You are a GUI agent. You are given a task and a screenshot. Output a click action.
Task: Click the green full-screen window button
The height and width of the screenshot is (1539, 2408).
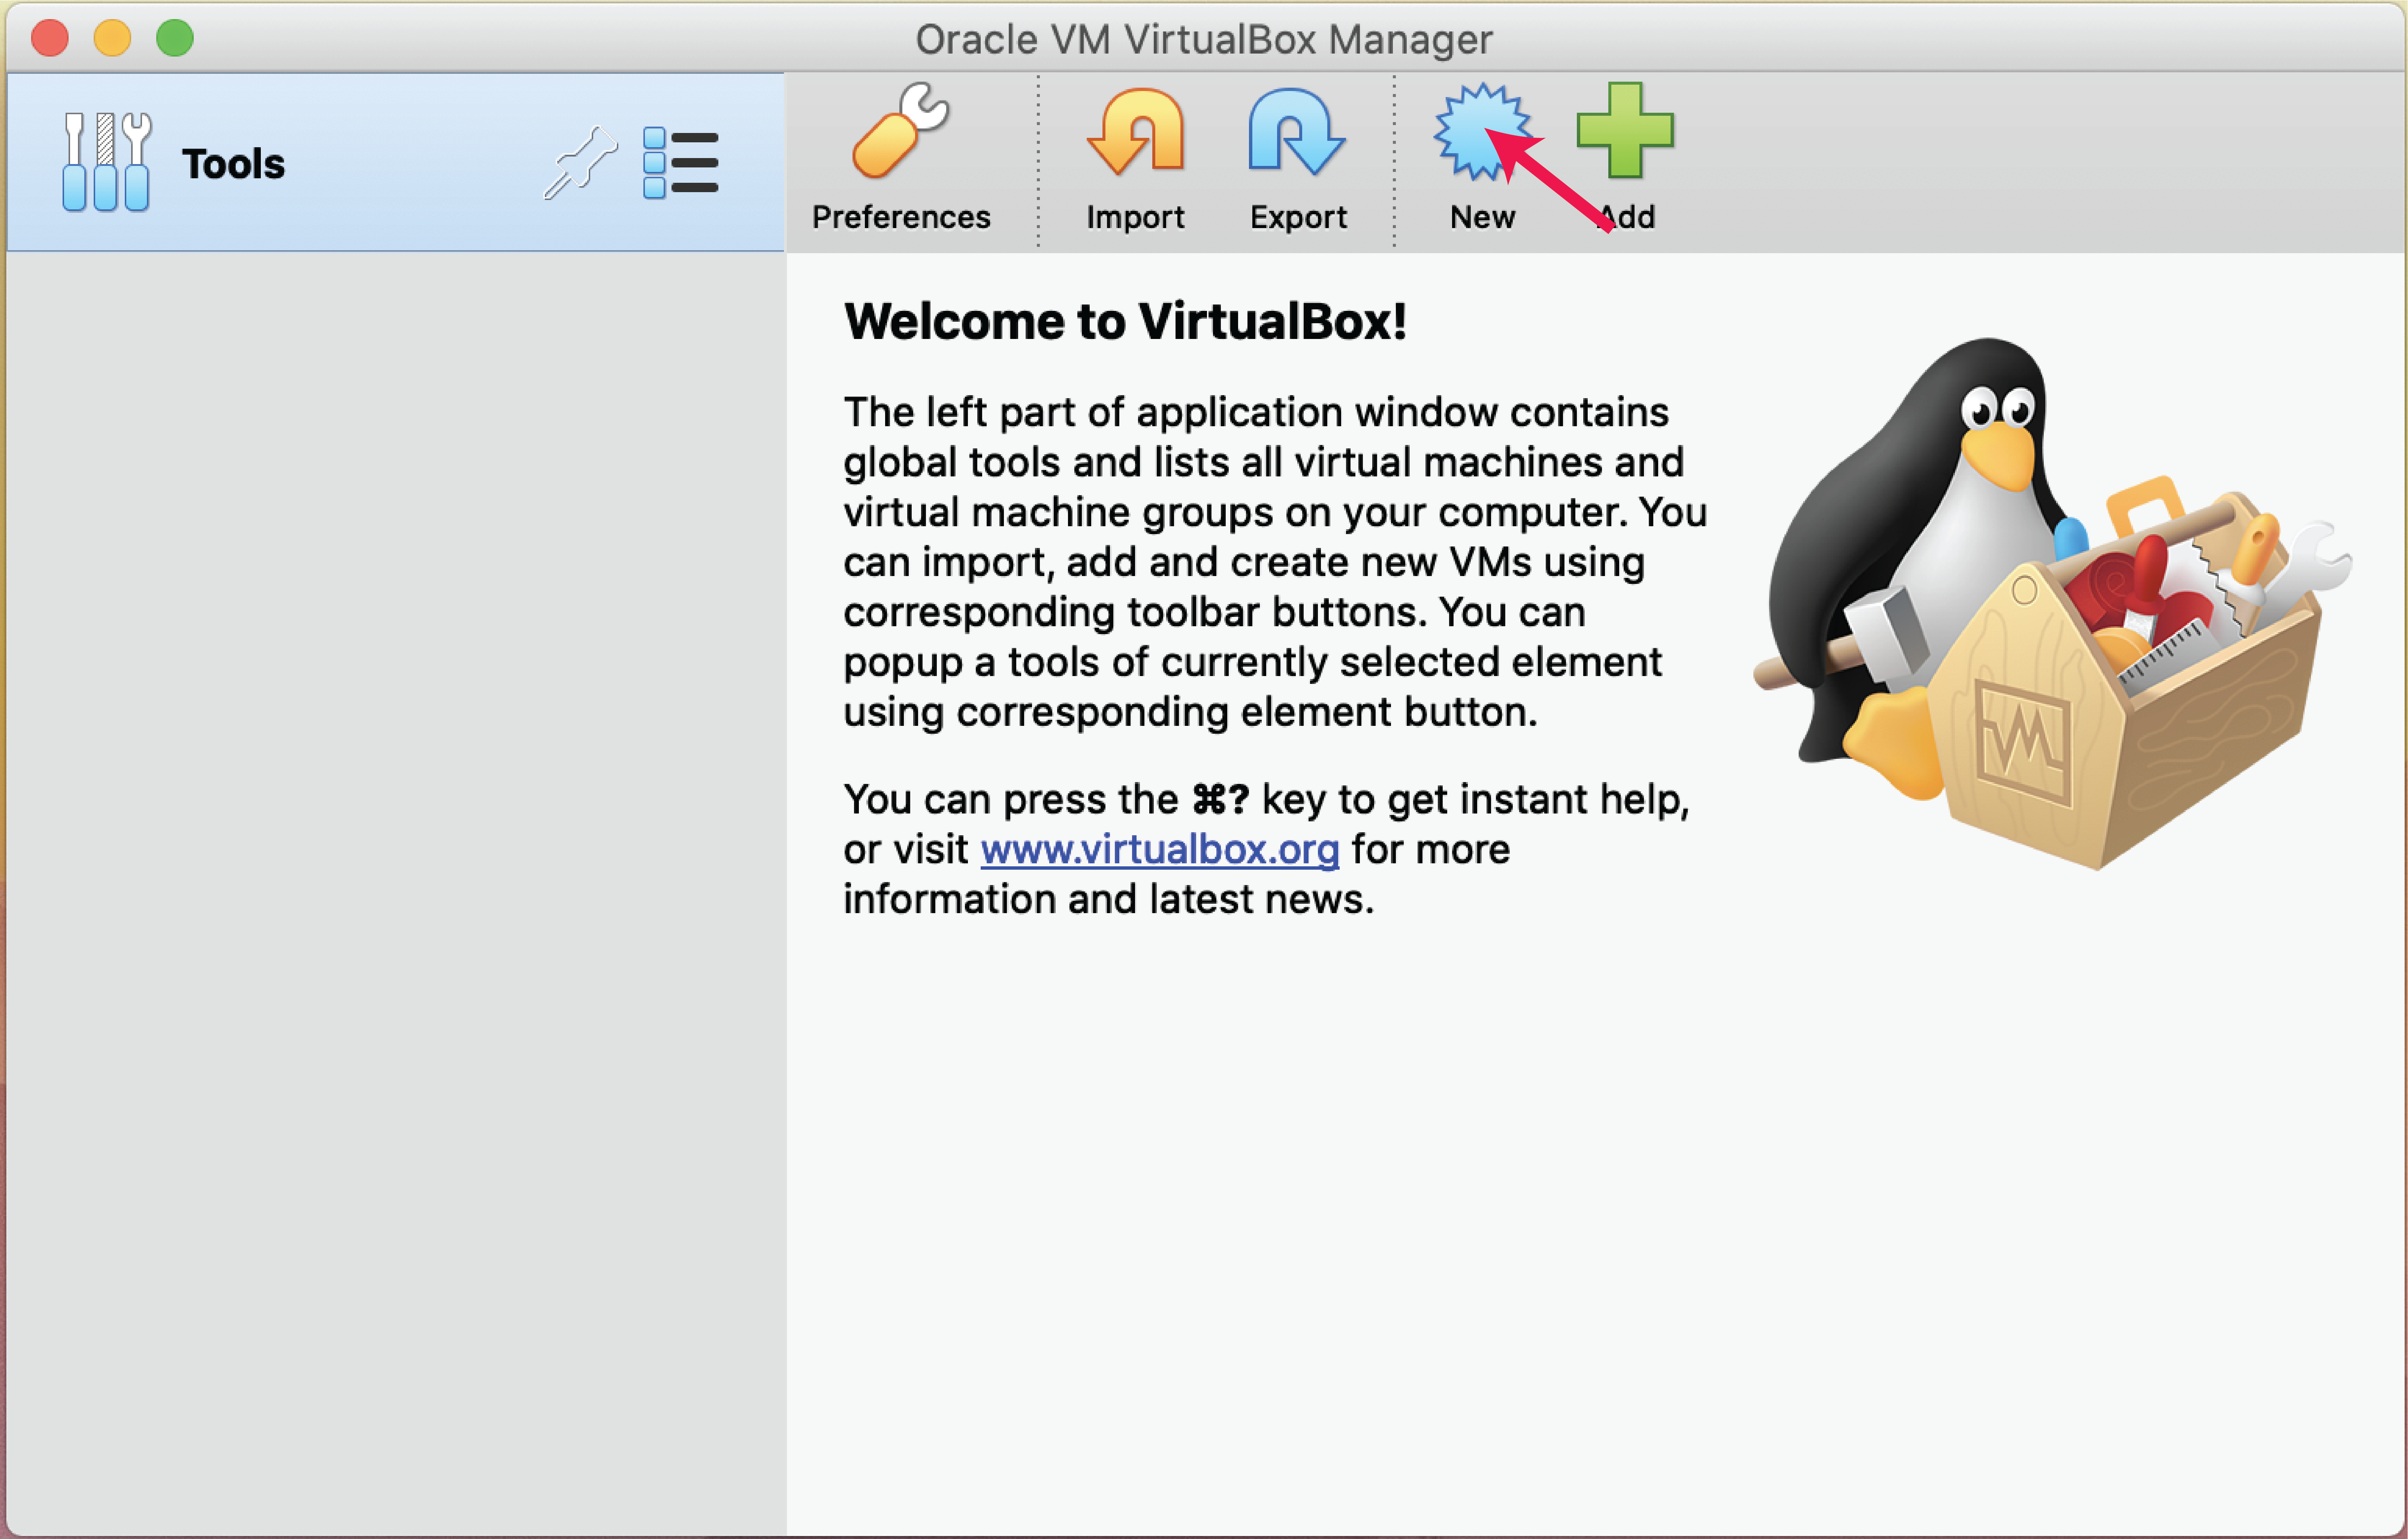pos(175,39)
